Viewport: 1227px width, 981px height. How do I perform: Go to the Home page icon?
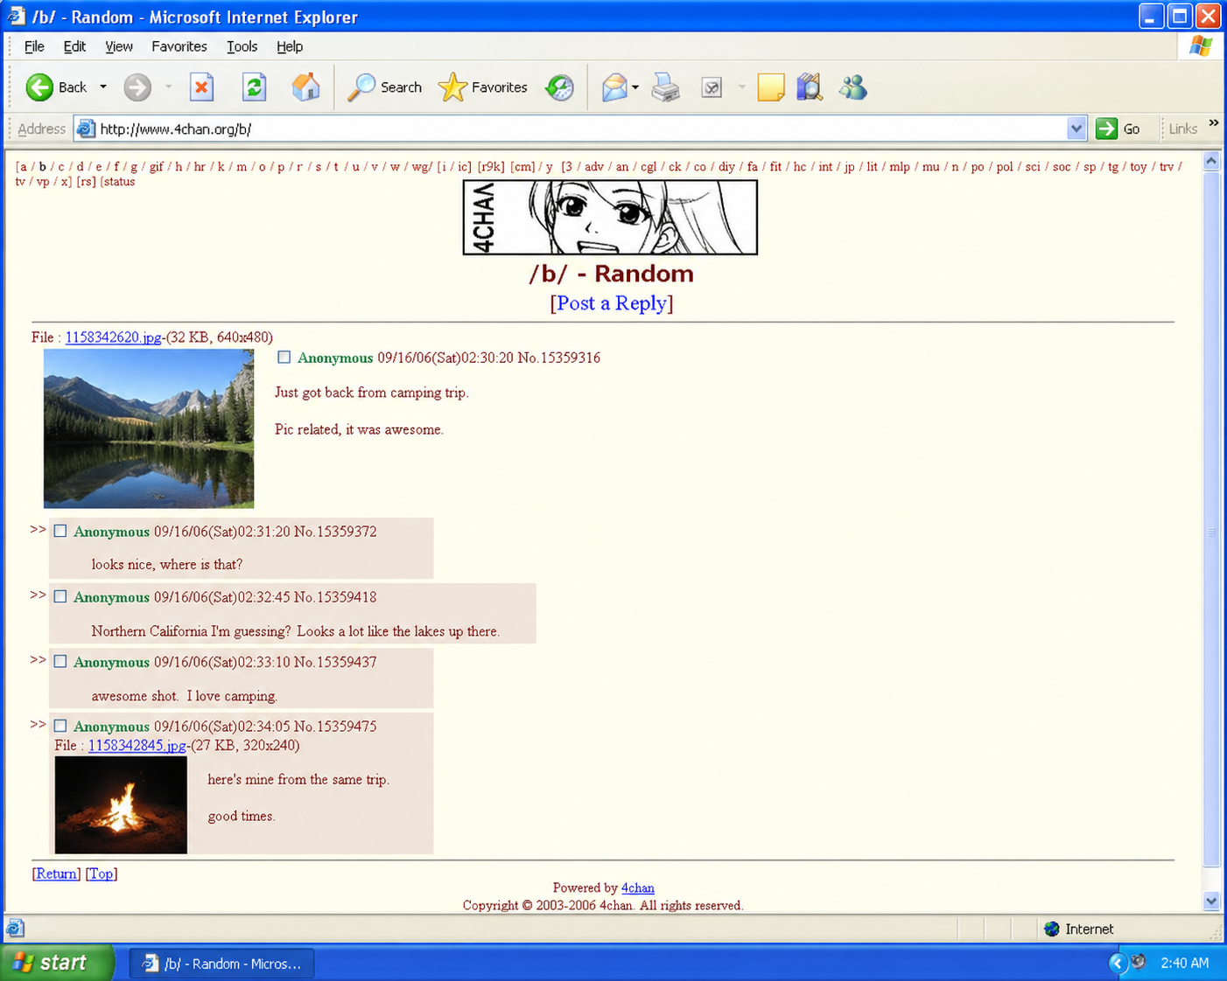click(x=305, y=87)
